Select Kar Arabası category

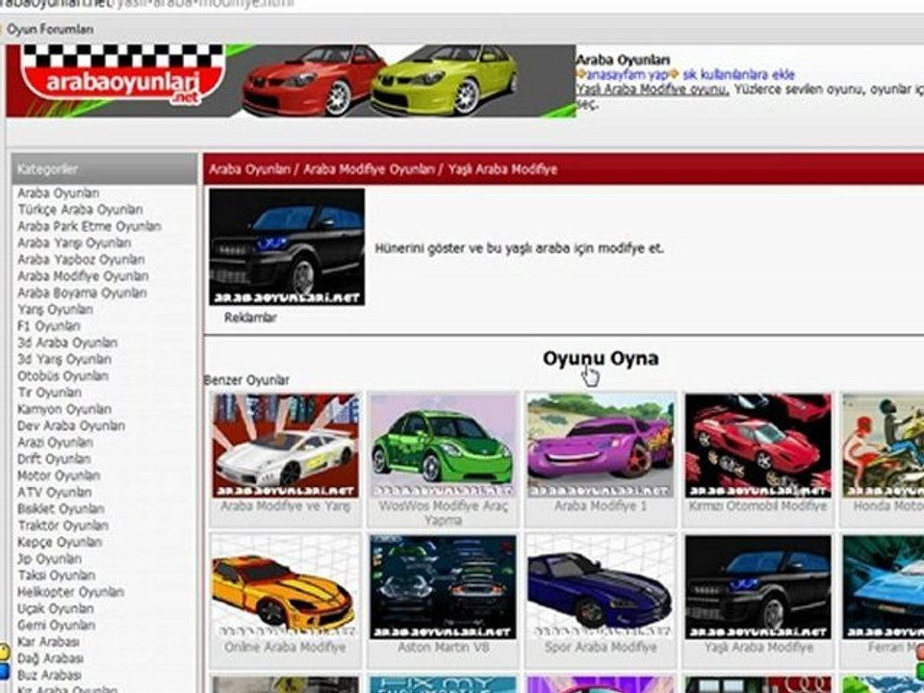click(48, 641)
